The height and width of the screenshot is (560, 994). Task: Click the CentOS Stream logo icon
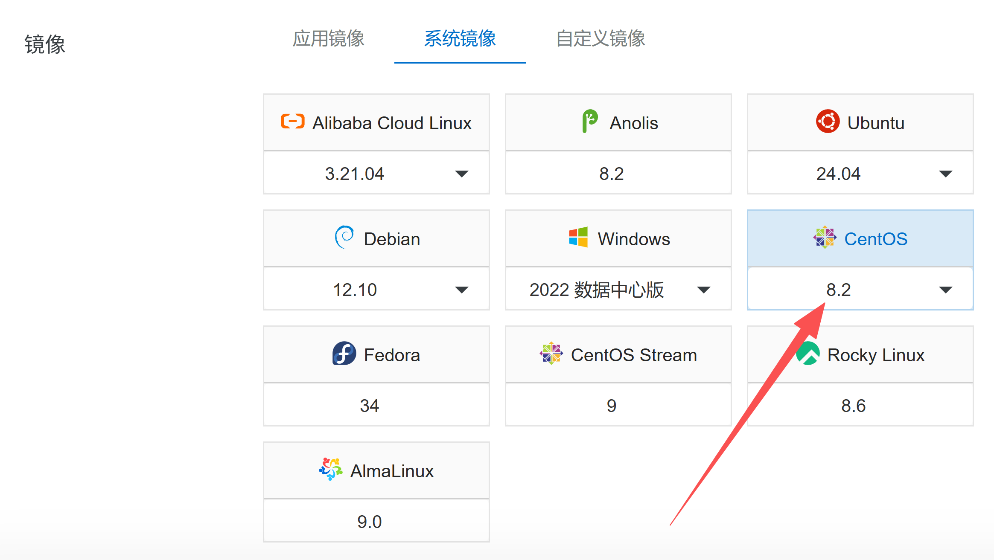[x=551, y=354]
